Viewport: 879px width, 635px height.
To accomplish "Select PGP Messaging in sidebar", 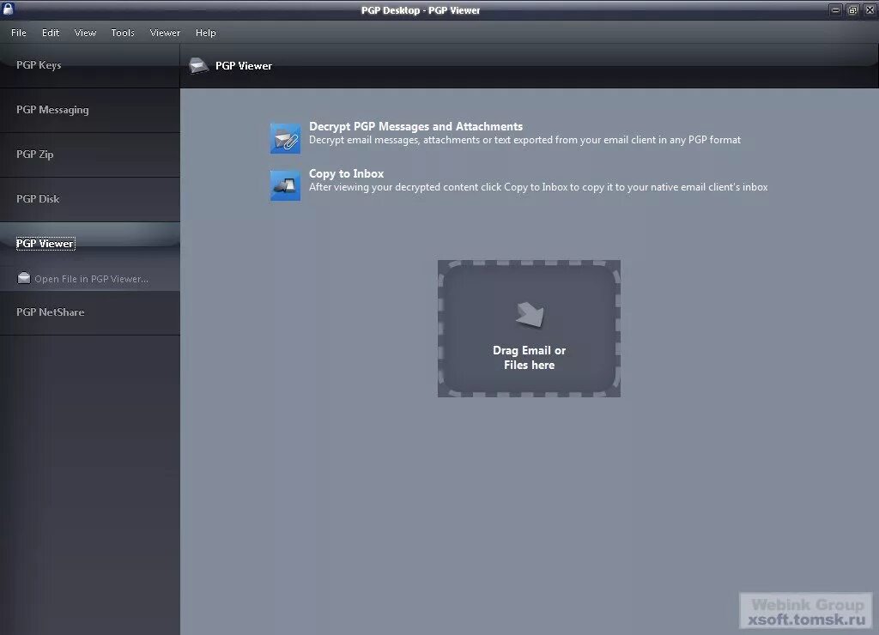I will 89,111.
